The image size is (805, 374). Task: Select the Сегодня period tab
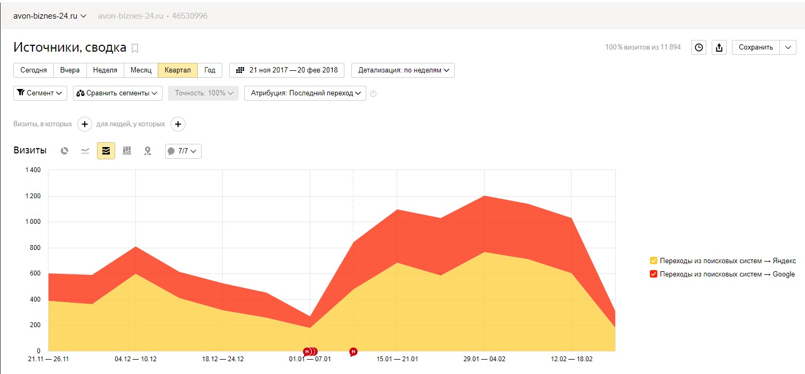click(x=34, y=70)
